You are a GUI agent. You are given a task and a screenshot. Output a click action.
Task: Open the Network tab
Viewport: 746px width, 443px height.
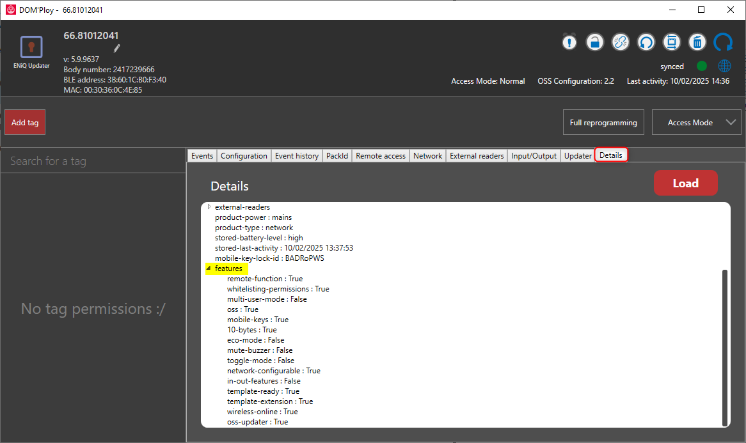coord(428,156)
